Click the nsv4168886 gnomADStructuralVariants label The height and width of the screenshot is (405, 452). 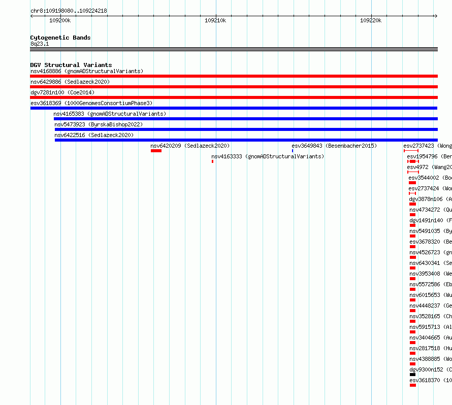(x=87, y=71)
